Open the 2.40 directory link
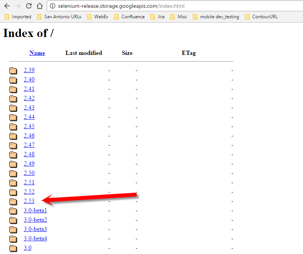The width and height of the screenshot is (303, 254). coord(29,79)
